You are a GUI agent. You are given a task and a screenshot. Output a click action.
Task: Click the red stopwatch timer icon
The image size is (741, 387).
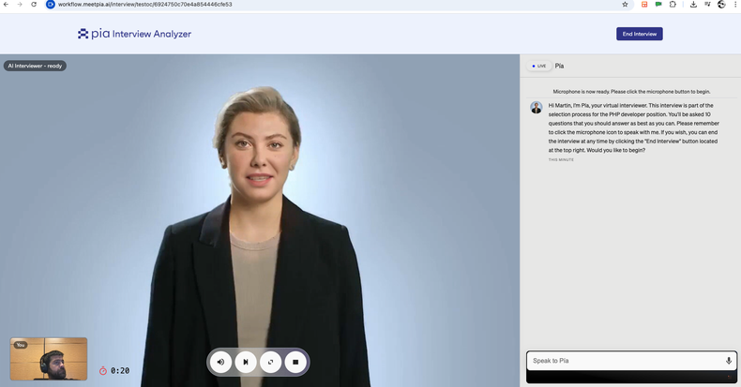(x=103, y=370)
